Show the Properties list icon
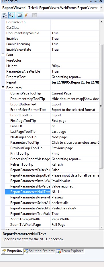Image resolution: width=104 pixels, height=267 pixels. pos(20,15)
